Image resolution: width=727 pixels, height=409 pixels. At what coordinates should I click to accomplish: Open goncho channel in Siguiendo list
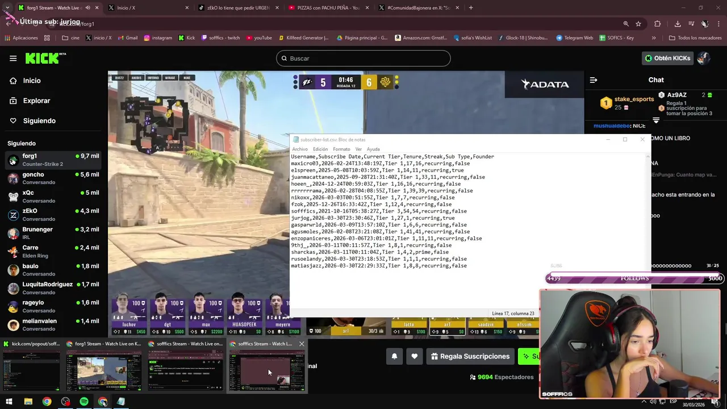[53, 178]
